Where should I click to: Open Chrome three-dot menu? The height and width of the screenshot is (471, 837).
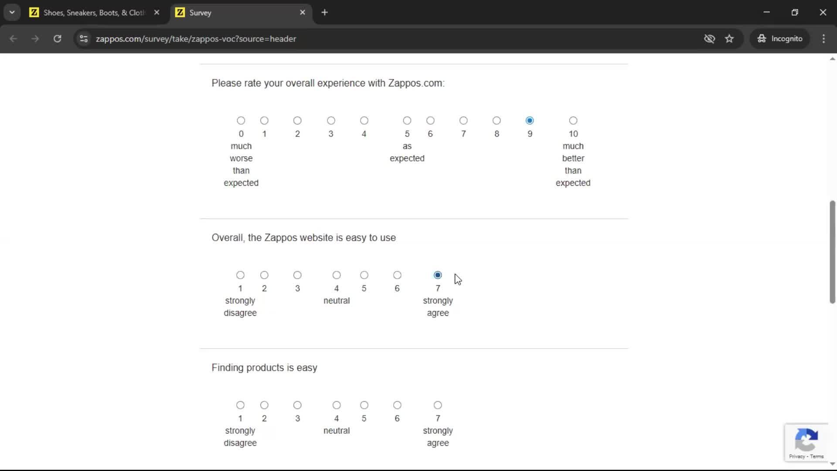click(x=823, y=39)
